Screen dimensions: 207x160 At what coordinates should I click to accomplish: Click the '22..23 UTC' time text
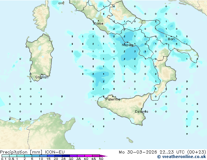click(x=172, y=152)
